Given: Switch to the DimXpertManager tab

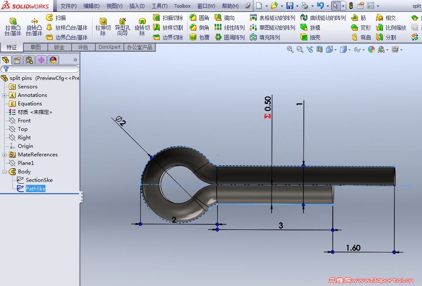Looking at the screenshot, I should click(41, 60).
